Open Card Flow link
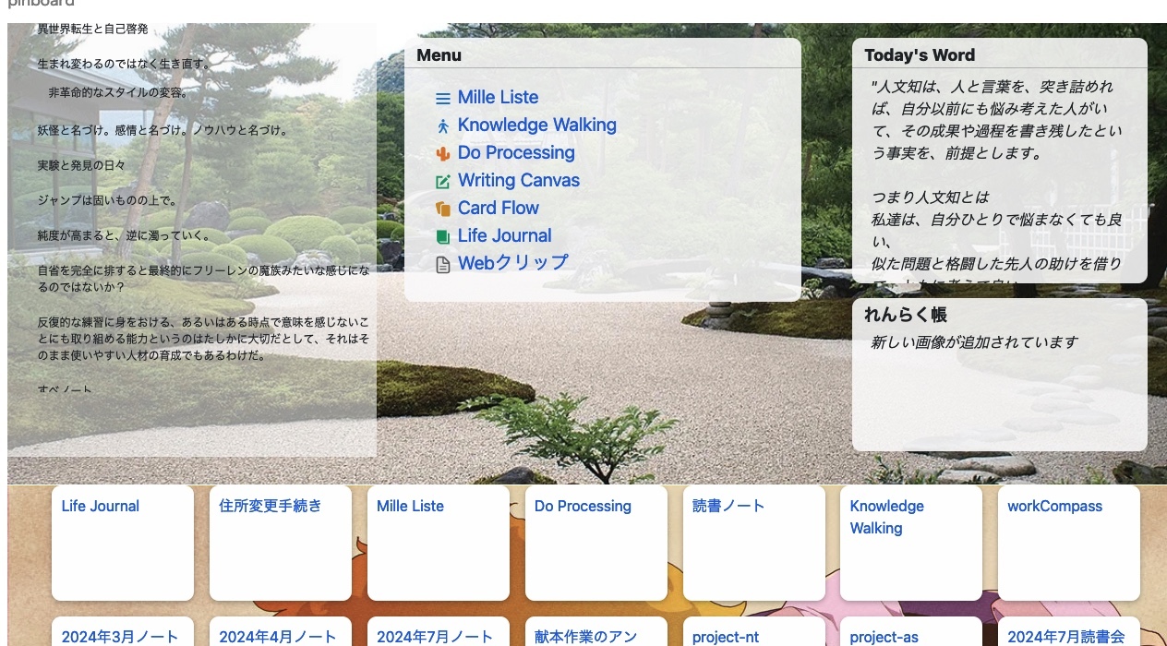This screenshot has height=646, width=1167. (x=499, y=208)
